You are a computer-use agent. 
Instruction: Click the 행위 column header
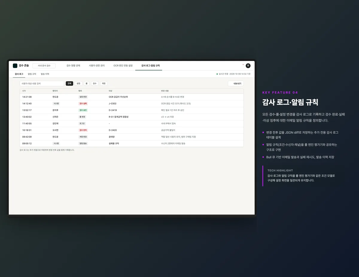click(80, 90)
